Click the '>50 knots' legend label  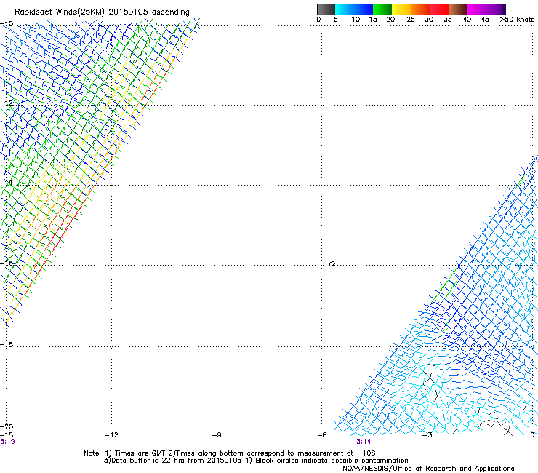coord(517,20)
